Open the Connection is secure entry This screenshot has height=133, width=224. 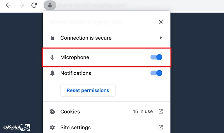click(x=107, y=38)
